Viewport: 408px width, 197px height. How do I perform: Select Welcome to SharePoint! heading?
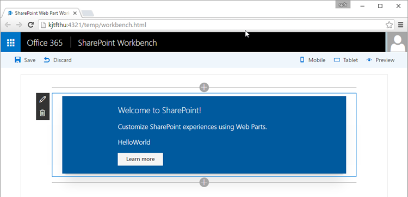click(159, 110)
